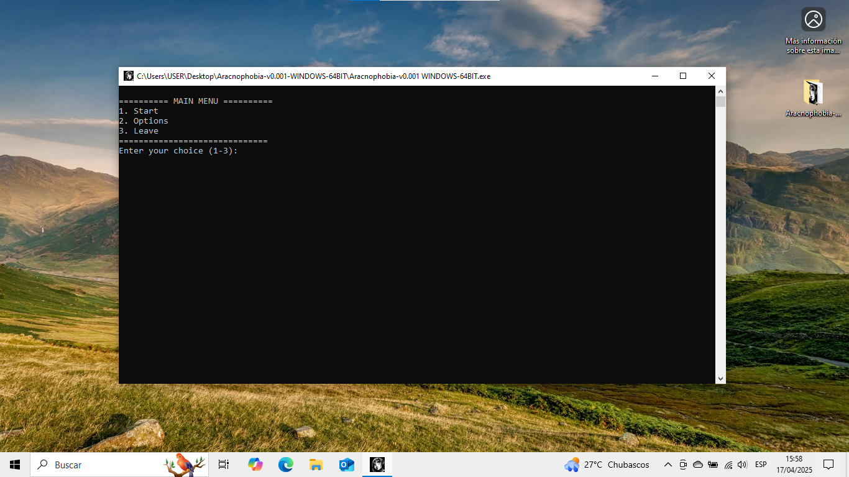Open the Wi-Fi network tray icon
Screen dimensions: 849x477
point(728,465)
